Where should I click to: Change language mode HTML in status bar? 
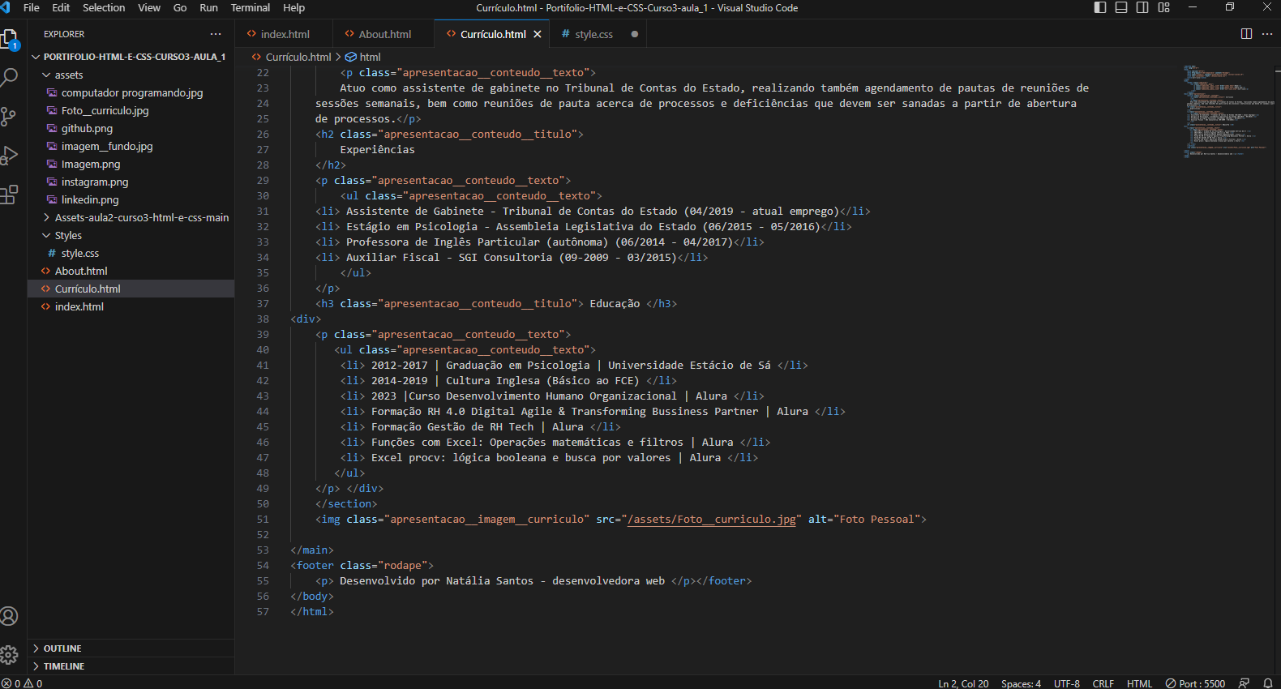pyautogui.click(x=1139, y=683)
